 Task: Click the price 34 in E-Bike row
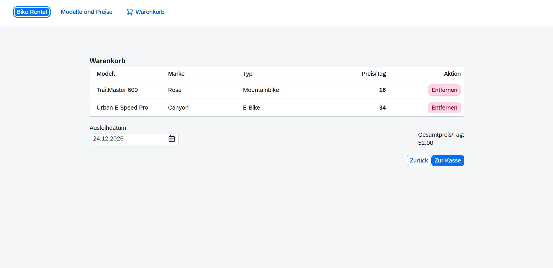(x=382, y=108)
